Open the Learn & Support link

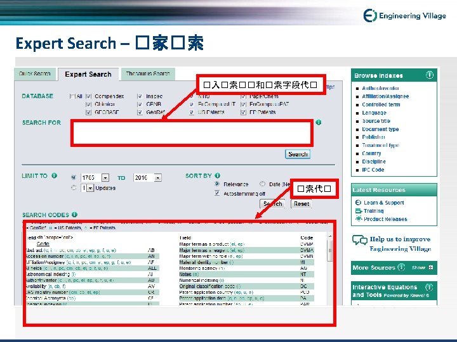click(x=383, y=203)
